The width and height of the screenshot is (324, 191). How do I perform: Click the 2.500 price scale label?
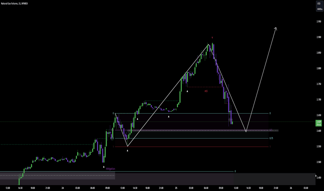pos(319,162)
